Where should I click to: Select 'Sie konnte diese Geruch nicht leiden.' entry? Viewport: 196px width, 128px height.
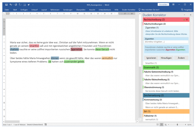[x=162, y=91]
